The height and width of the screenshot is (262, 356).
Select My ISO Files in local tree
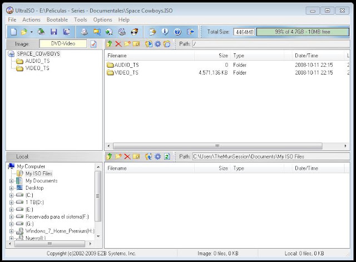[38, 174]
